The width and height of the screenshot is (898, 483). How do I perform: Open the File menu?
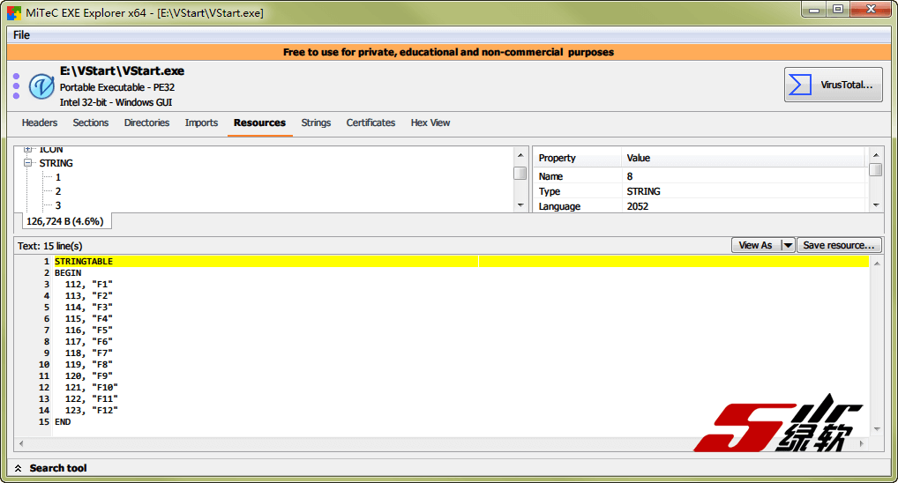(21, 35)
